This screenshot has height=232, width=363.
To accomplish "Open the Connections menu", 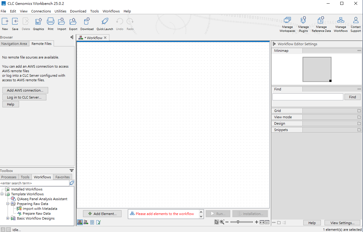I will (41, 11).
